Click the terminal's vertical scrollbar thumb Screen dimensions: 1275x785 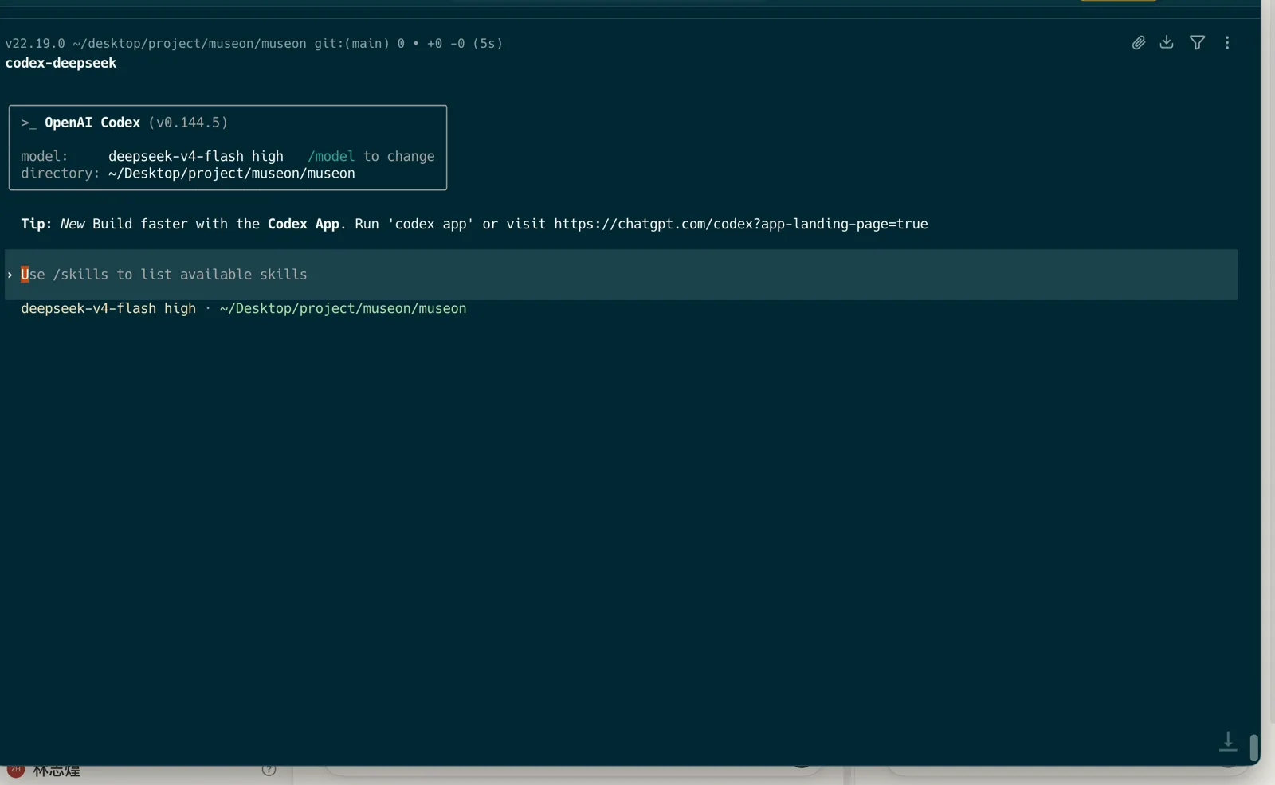(x=1253, y=748)
